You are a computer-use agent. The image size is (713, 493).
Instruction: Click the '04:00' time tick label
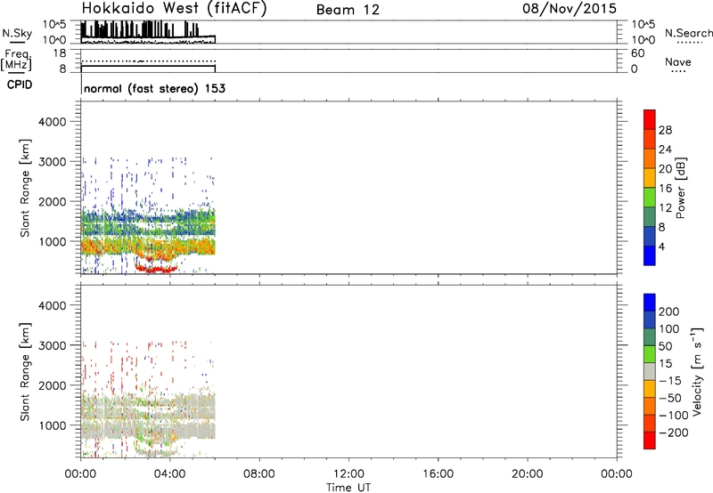[169, 474]
